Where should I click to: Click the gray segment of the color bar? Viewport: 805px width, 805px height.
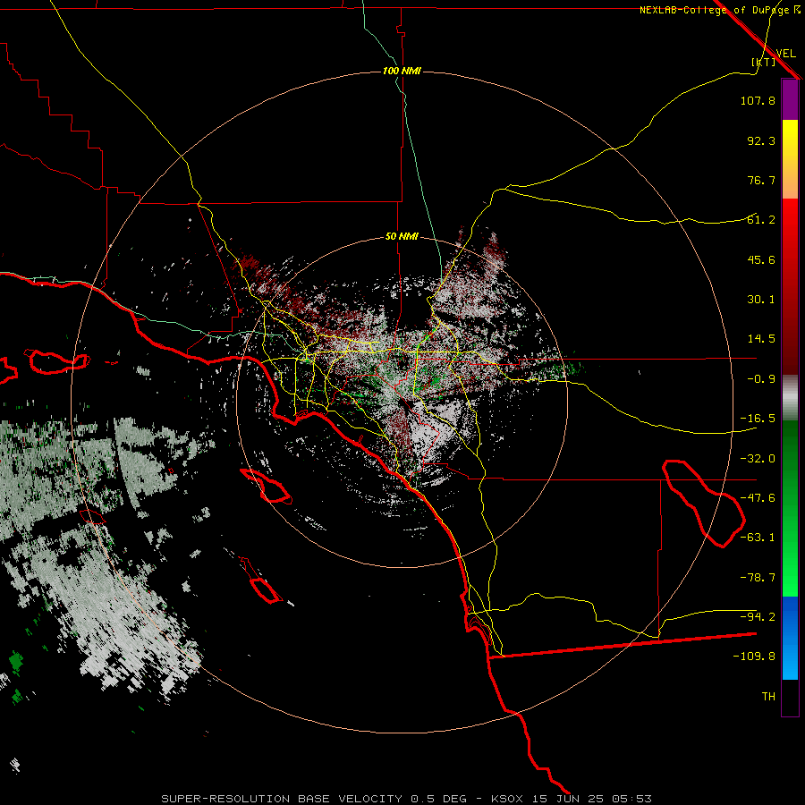pos(790,398)
